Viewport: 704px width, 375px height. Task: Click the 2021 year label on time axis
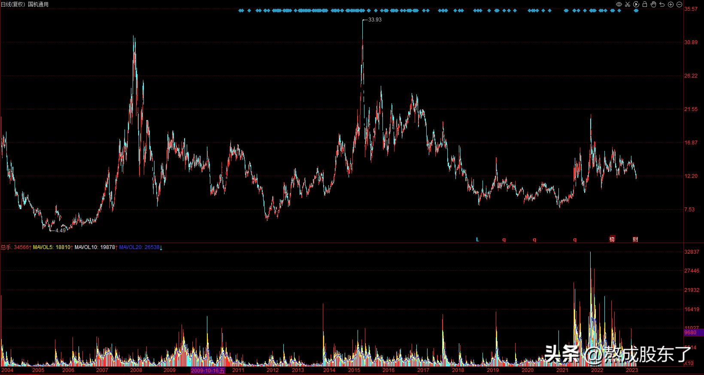pyautogui.click(x=562, y=370)
